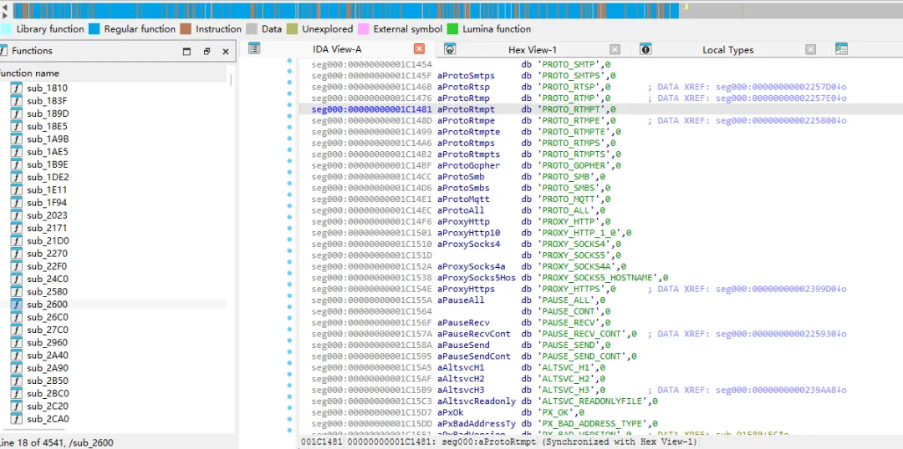
Task: Select function sub_189D icon
Action: (17, 114)
